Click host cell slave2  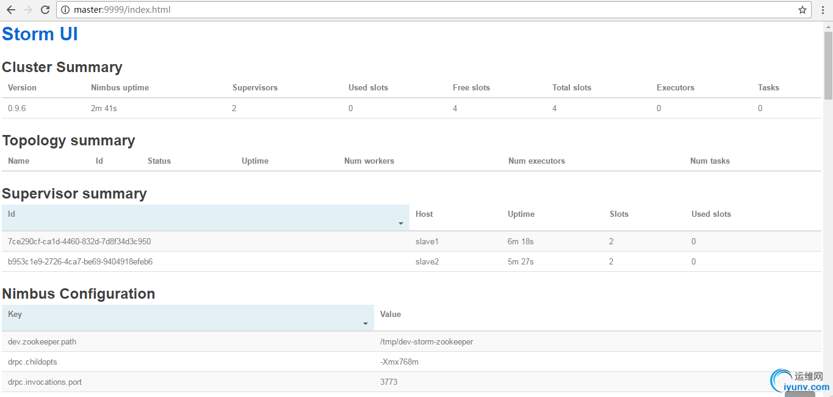[x=427, y=261]
